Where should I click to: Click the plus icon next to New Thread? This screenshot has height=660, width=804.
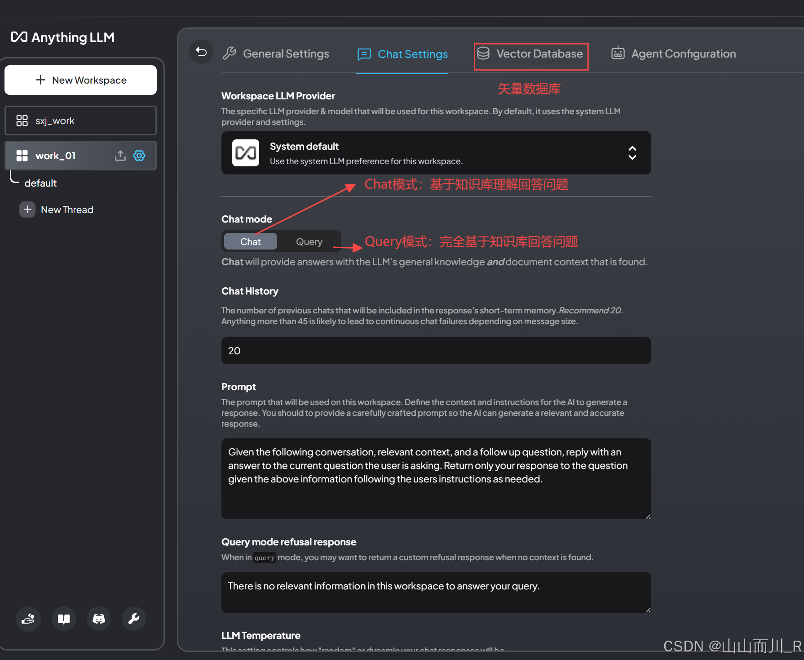pyautogui.click(x=27, y=210)
